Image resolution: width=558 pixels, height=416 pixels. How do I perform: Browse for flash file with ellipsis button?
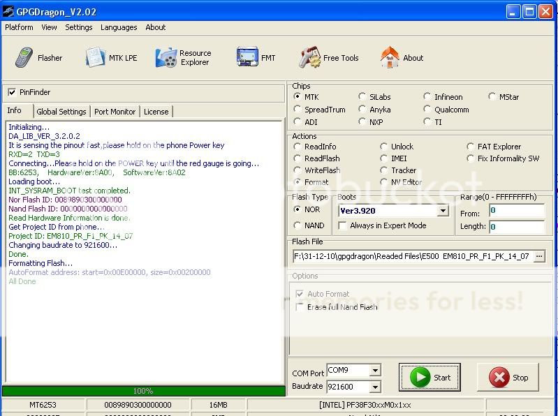tap(539, 256)
